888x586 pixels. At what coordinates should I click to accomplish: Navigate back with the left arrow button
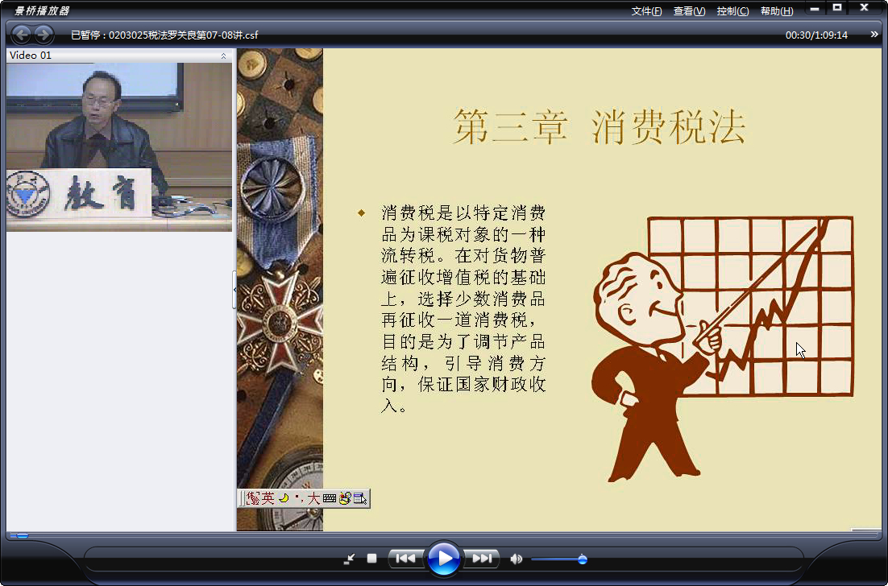pyautogui.click(x=22, y=35)
